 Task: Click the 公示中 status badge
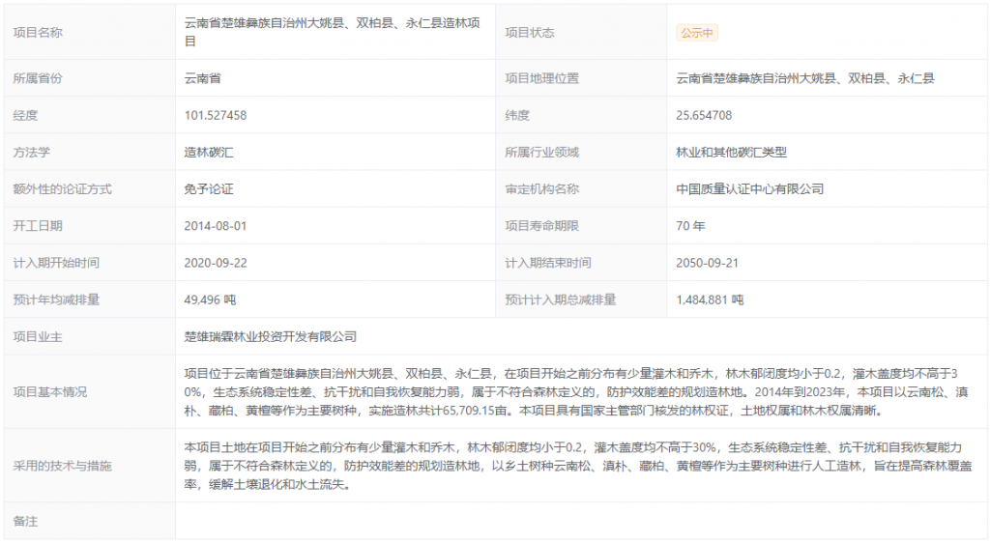coord(697,33)
